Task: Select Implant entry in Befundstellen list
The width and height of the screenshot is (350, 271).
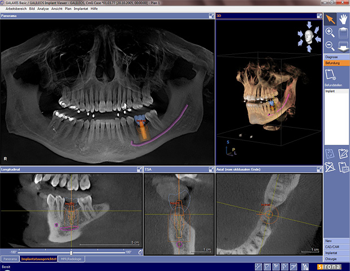Action: point(336,91)
